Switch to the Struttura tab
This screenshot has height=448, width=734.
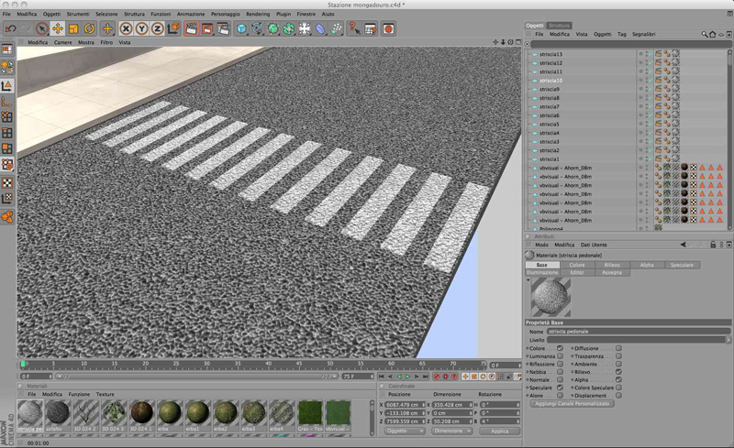click(559, 26)
